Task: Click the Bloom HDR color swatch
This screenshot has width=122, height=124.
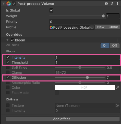Action: (85, 87)
